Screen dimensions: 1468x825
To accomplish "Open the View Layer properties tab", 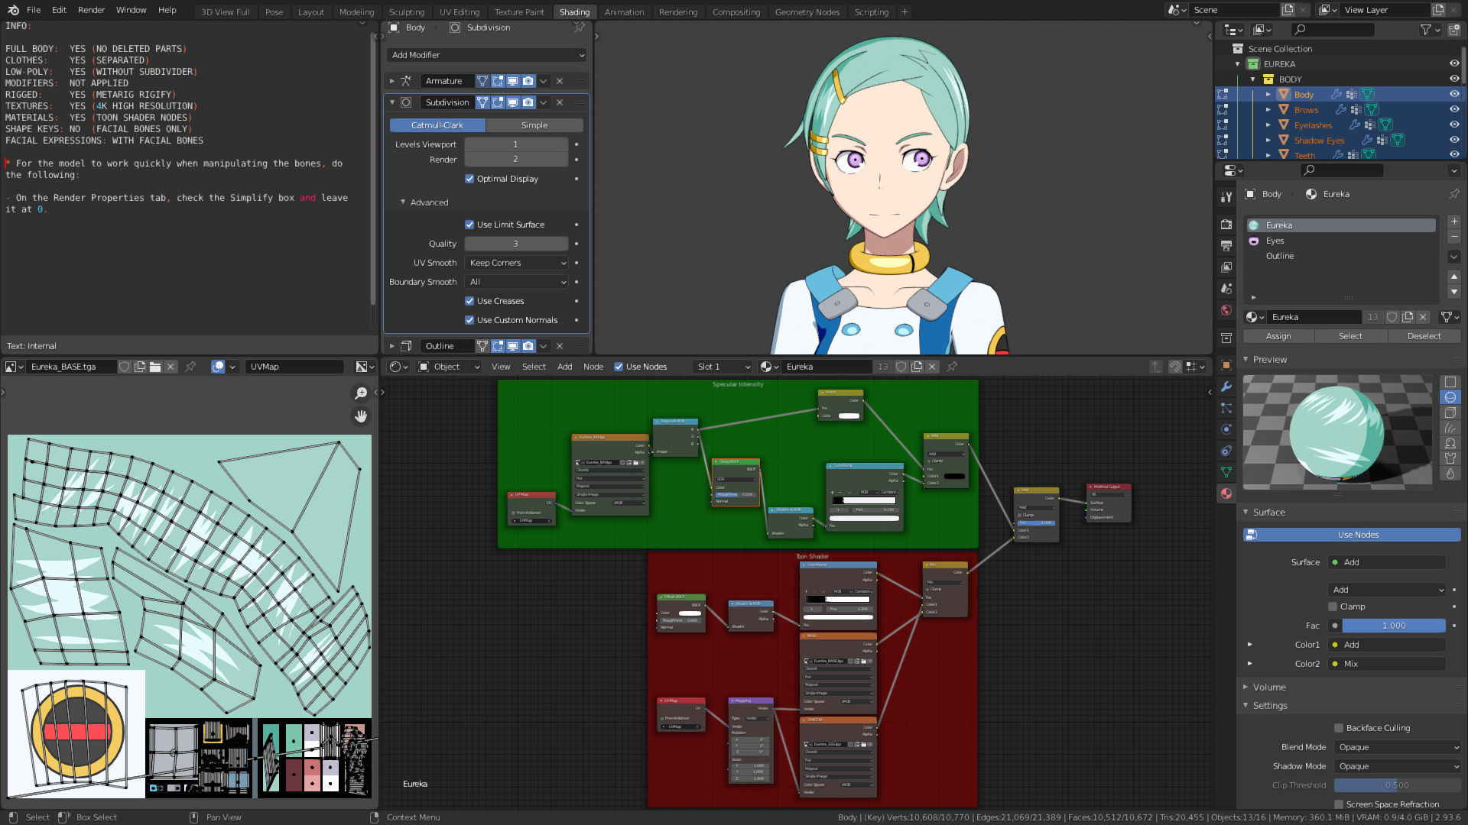I will pos(1226,267).
